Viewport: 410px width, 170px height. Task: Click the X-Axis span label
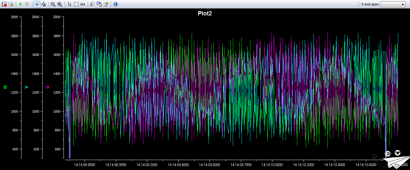(x=370, y=4)
